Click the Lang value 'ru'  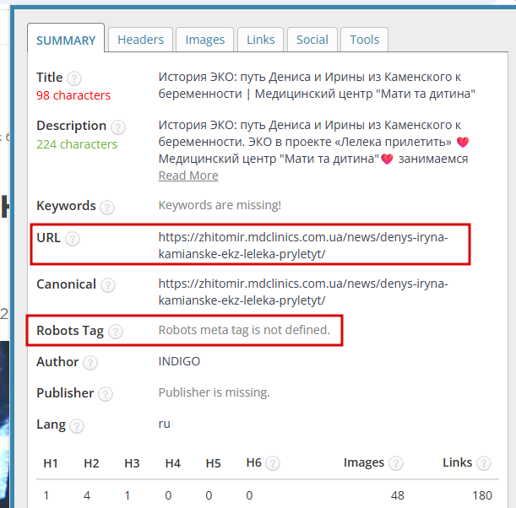click(164, 424)
